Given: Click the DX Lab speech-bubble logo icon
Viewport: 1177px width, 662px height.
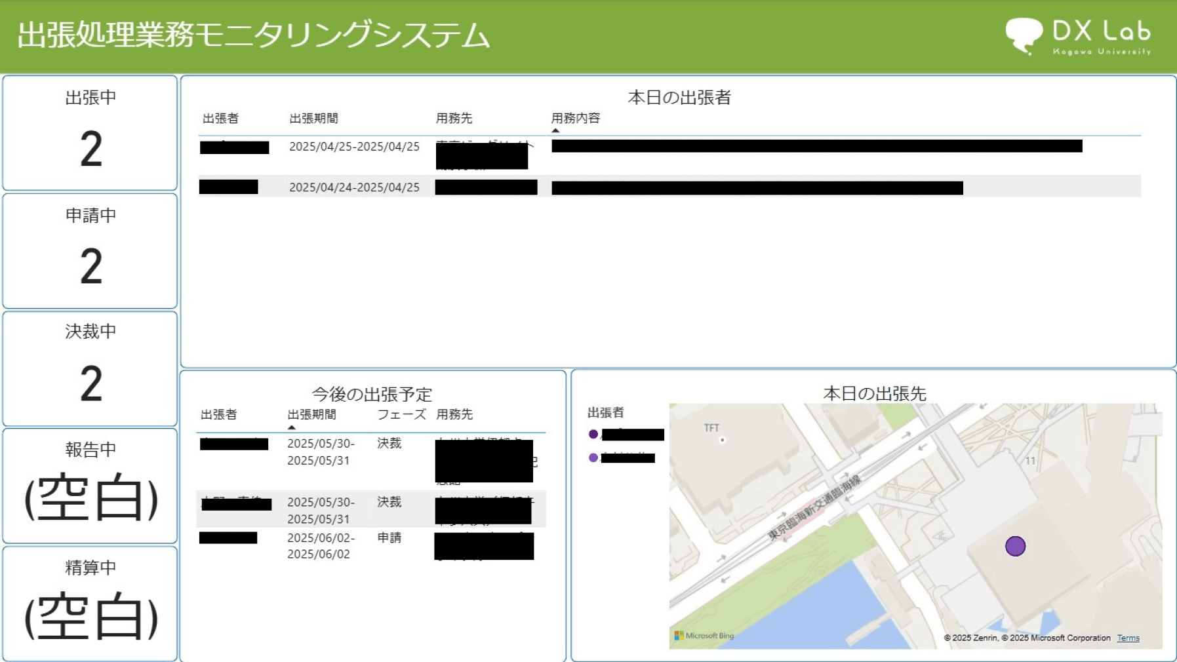Looking at the screenshot, I should [1024, 36].
